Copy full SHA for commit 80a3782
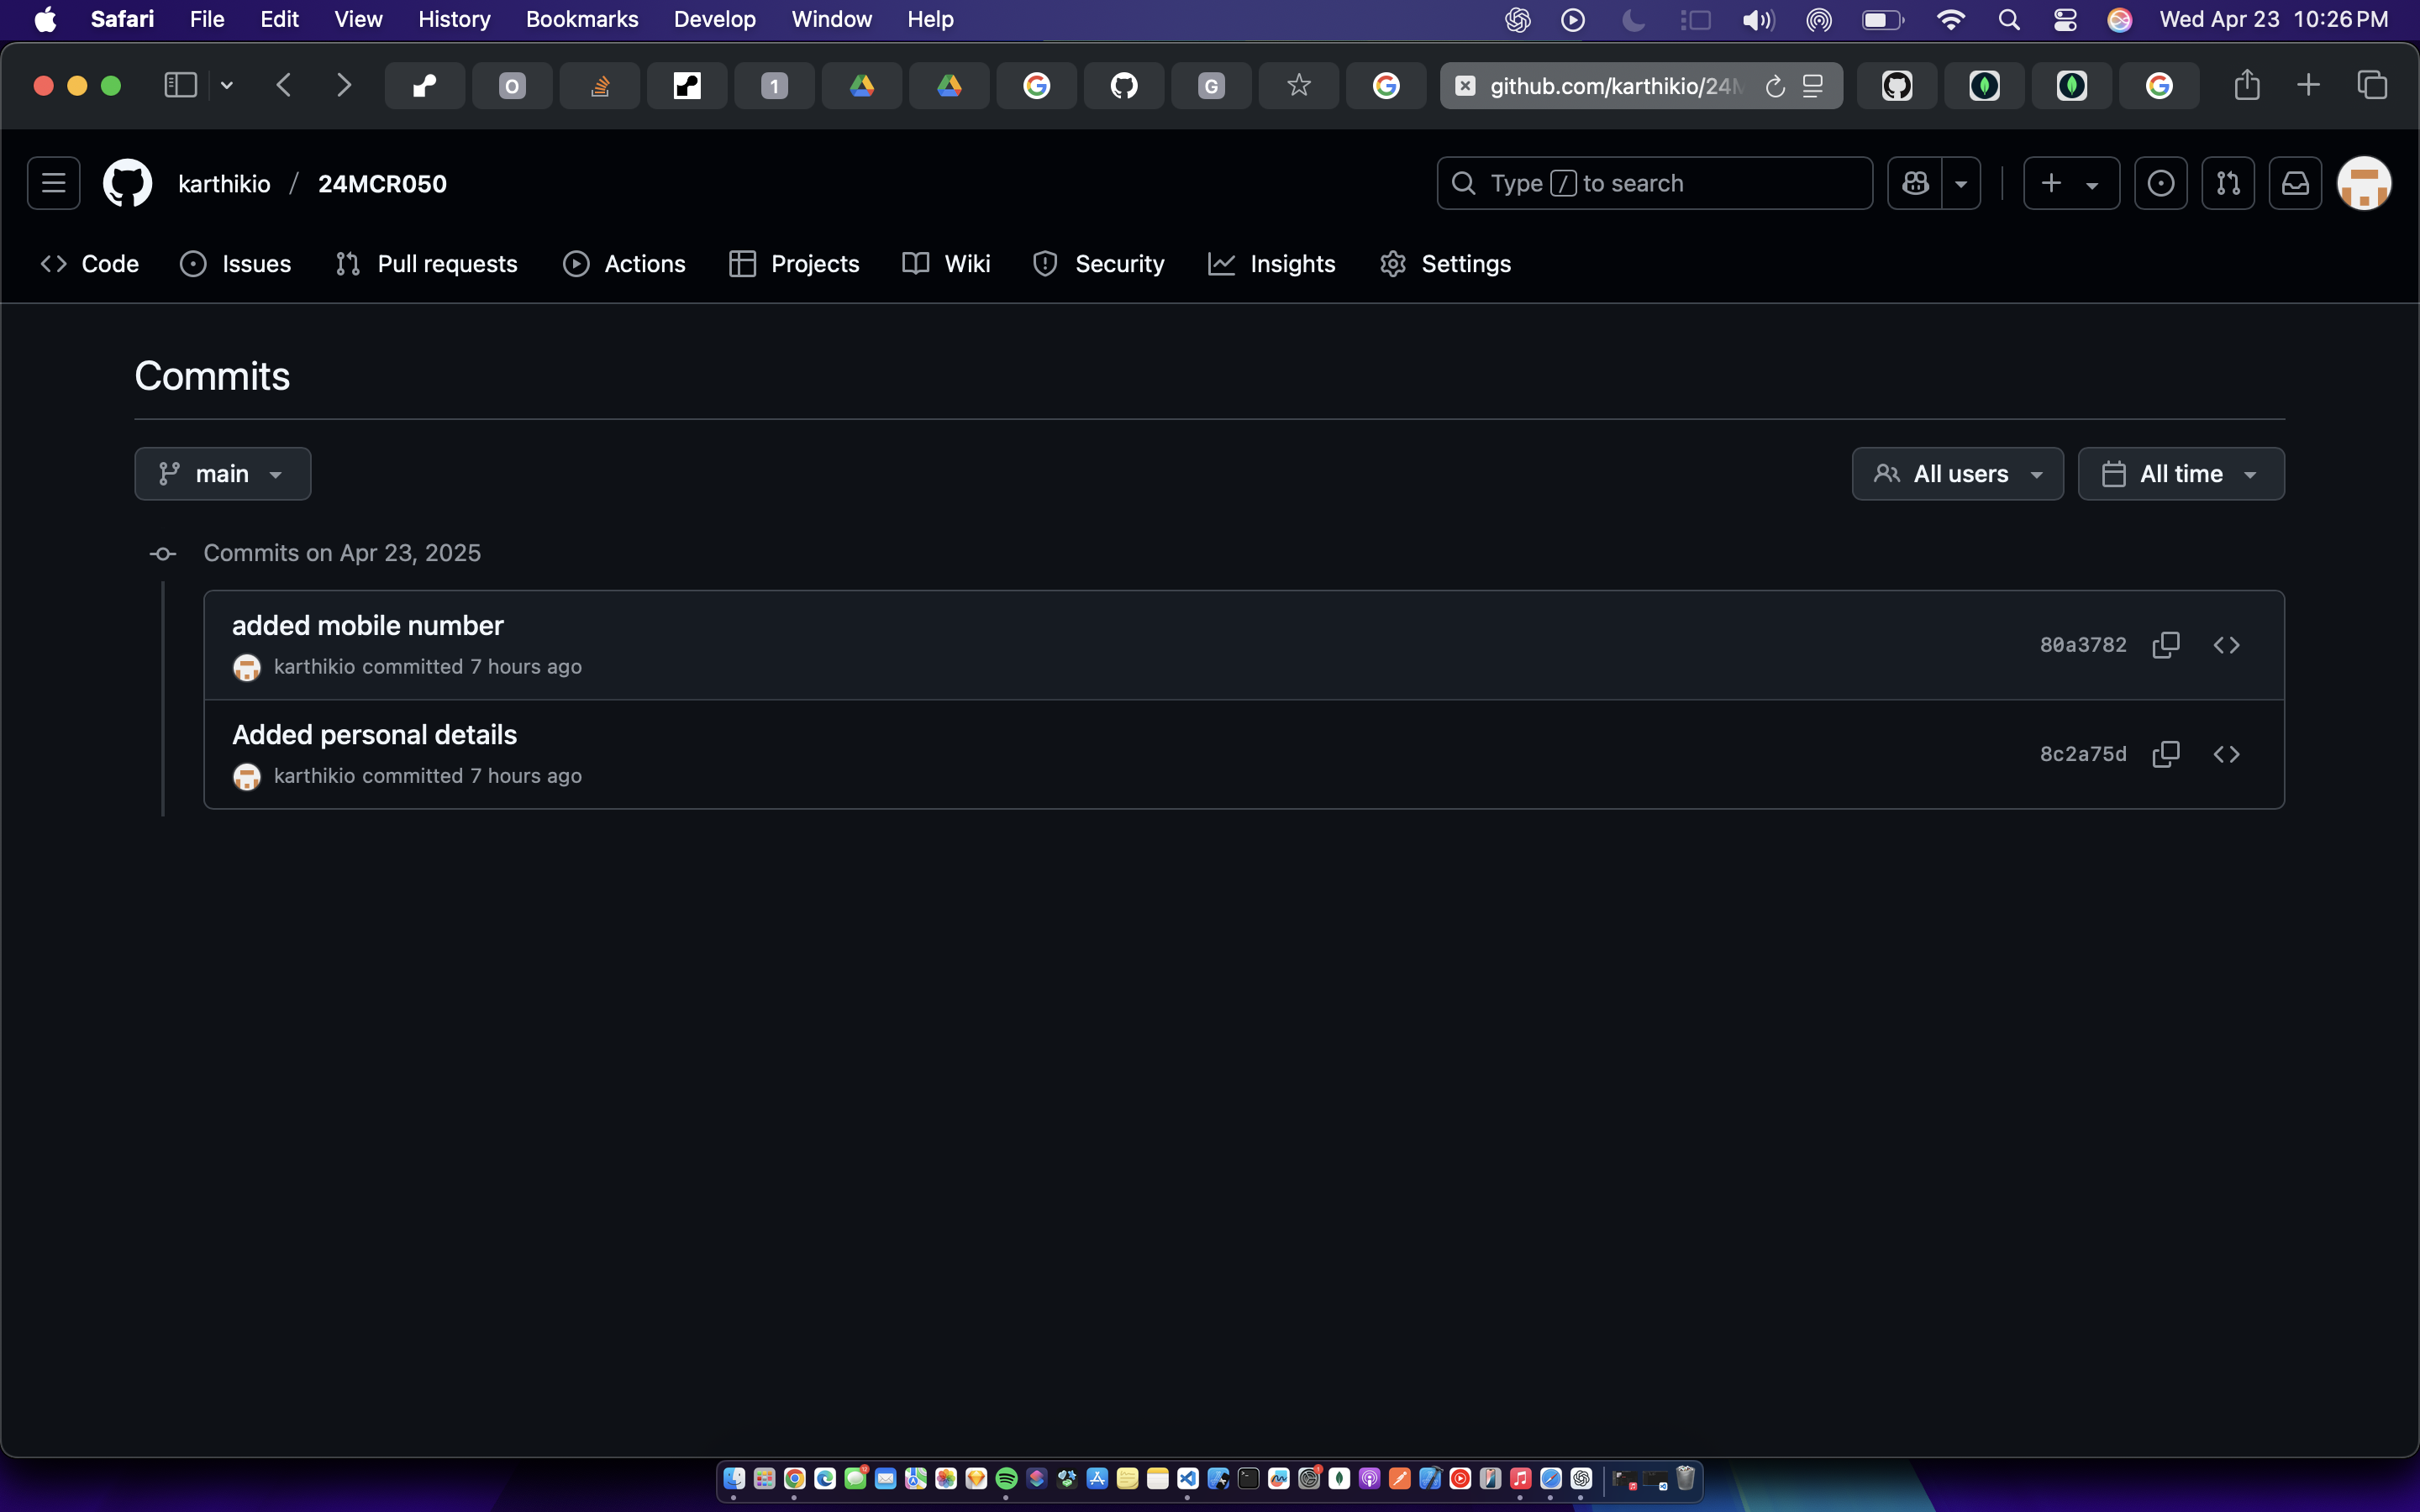Screen dimensions: 2420x1512 tap(2166, 645)
